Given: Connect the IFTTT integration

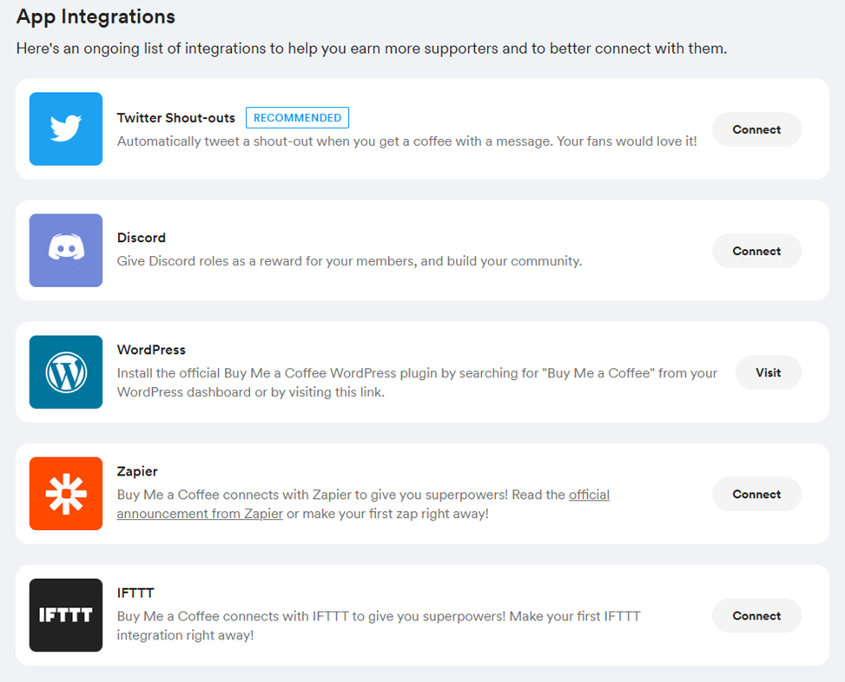Looking at the screenshot, I should click(x=756, y=615).
